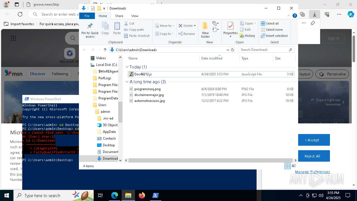Click Paste shortcut in ribbon
This screenshot has width=357, height=201.
click(x=137, y=36)
